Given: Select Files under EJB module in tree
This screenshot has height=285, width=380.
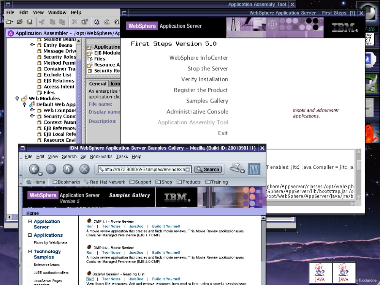Looking at the screenshot, I should pyautogui.click(x=49, y=93).
